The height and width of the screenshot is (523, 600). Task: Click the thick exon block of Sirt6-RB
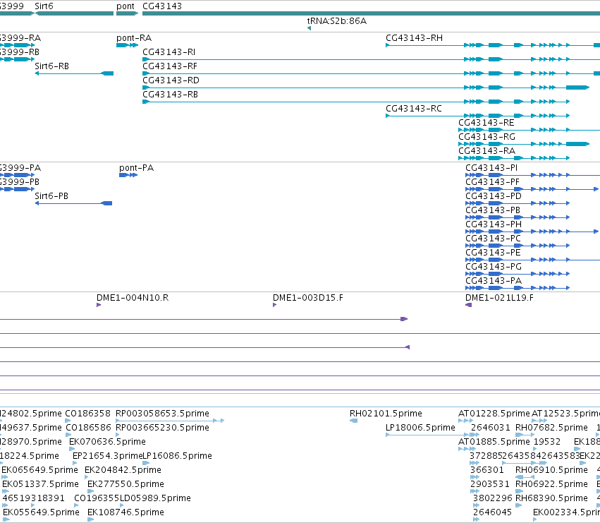click(x=108, y=73)
